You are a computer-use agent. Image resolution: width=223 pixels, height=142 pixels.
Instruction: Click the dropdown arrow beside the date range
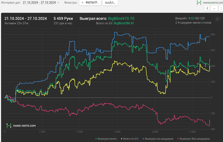(x=58, y=3)
